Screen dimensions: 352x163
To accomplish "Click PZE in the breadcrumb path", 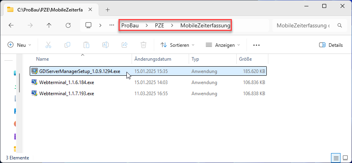I will coord(159,26).
